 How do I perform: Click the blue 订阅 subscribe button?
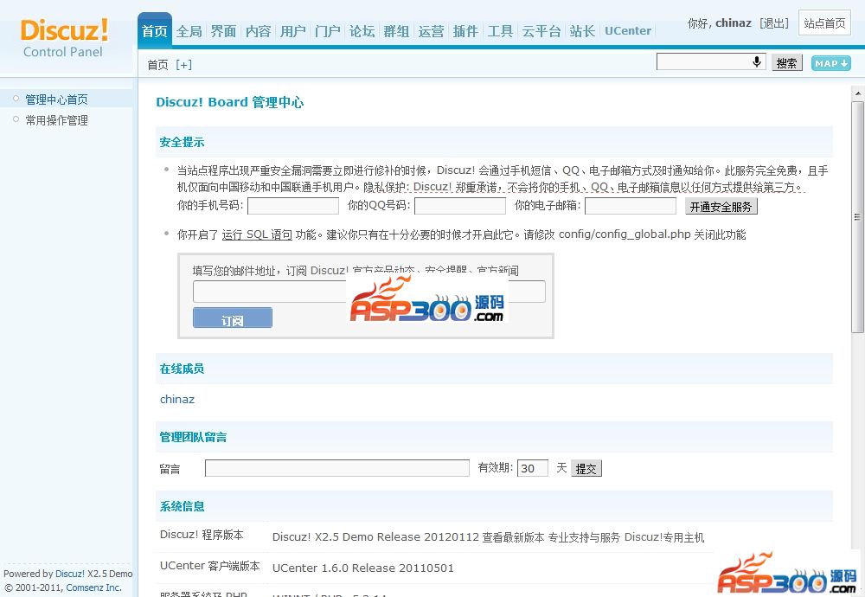click(x=232, y=318)
